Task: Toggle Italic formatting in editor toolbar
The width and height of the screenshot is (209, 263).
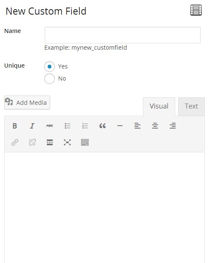Action: [32, 126]
